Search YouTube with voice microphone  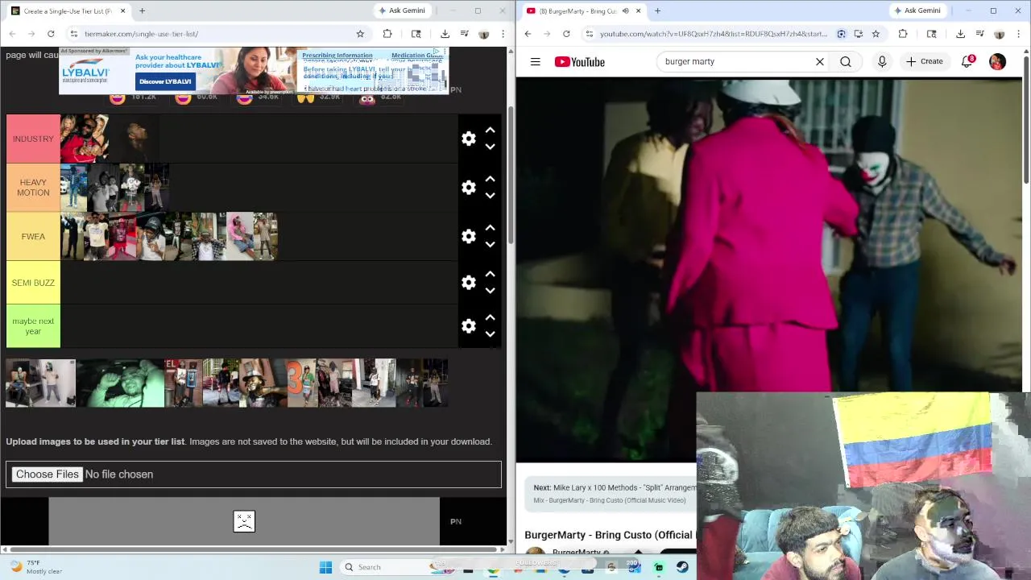tap(882, 61)
